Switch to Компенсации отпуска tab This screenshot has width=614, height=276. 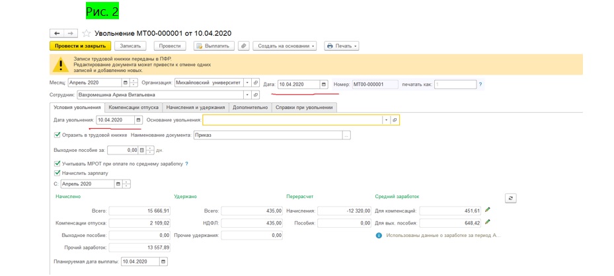click(x=133, y=107)
